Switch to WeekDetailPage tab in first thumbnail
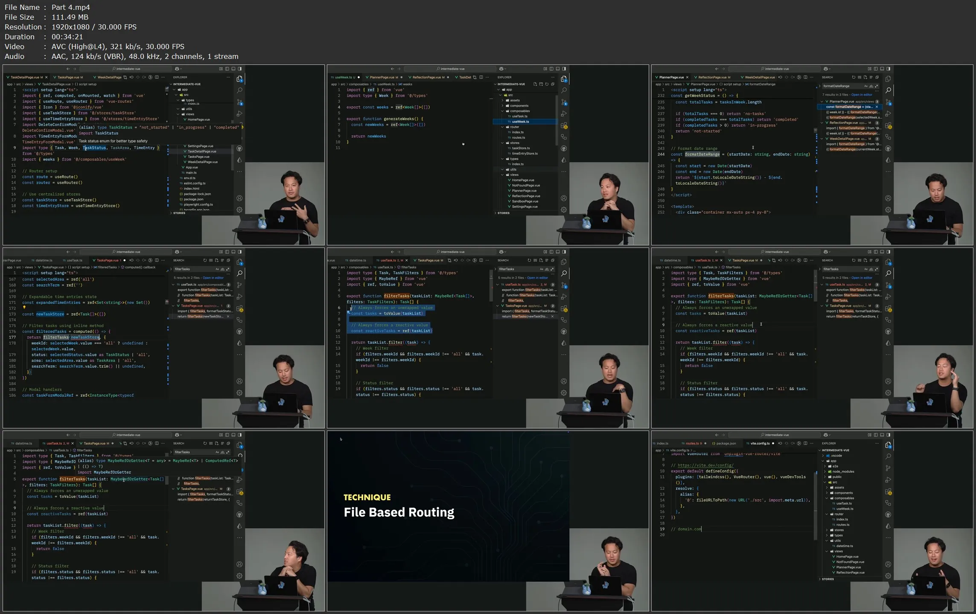This screenshot has width=976, height=614. click(107, 77)
